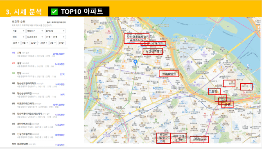262x149 pixels.
Task: Open the 6위 아크로타워스퀘어 entry
Action: point(38,105)
